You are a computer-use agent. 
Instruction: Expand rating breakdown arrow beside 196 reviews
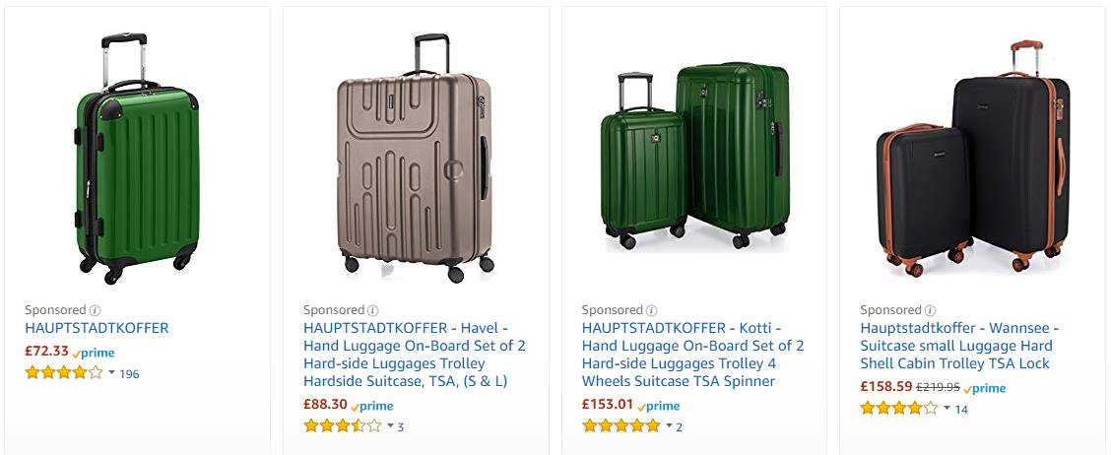111,373
